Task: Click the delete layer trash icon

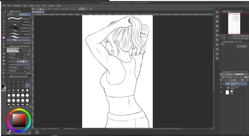Action: 248,80
